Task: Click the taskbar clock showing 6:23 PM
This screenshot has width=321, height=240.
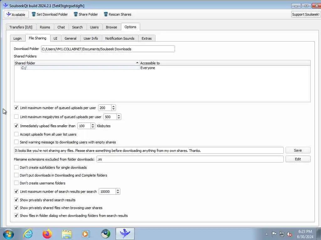Action: (x=305, y=234)
